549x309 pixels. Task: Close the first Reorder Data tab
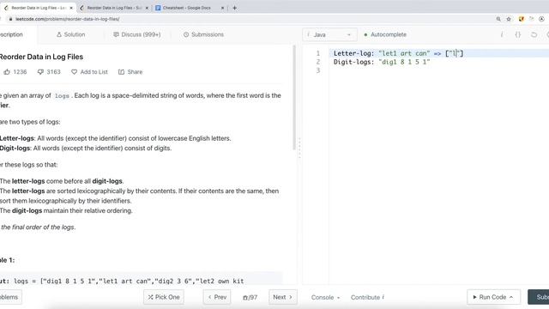[71, 8]
